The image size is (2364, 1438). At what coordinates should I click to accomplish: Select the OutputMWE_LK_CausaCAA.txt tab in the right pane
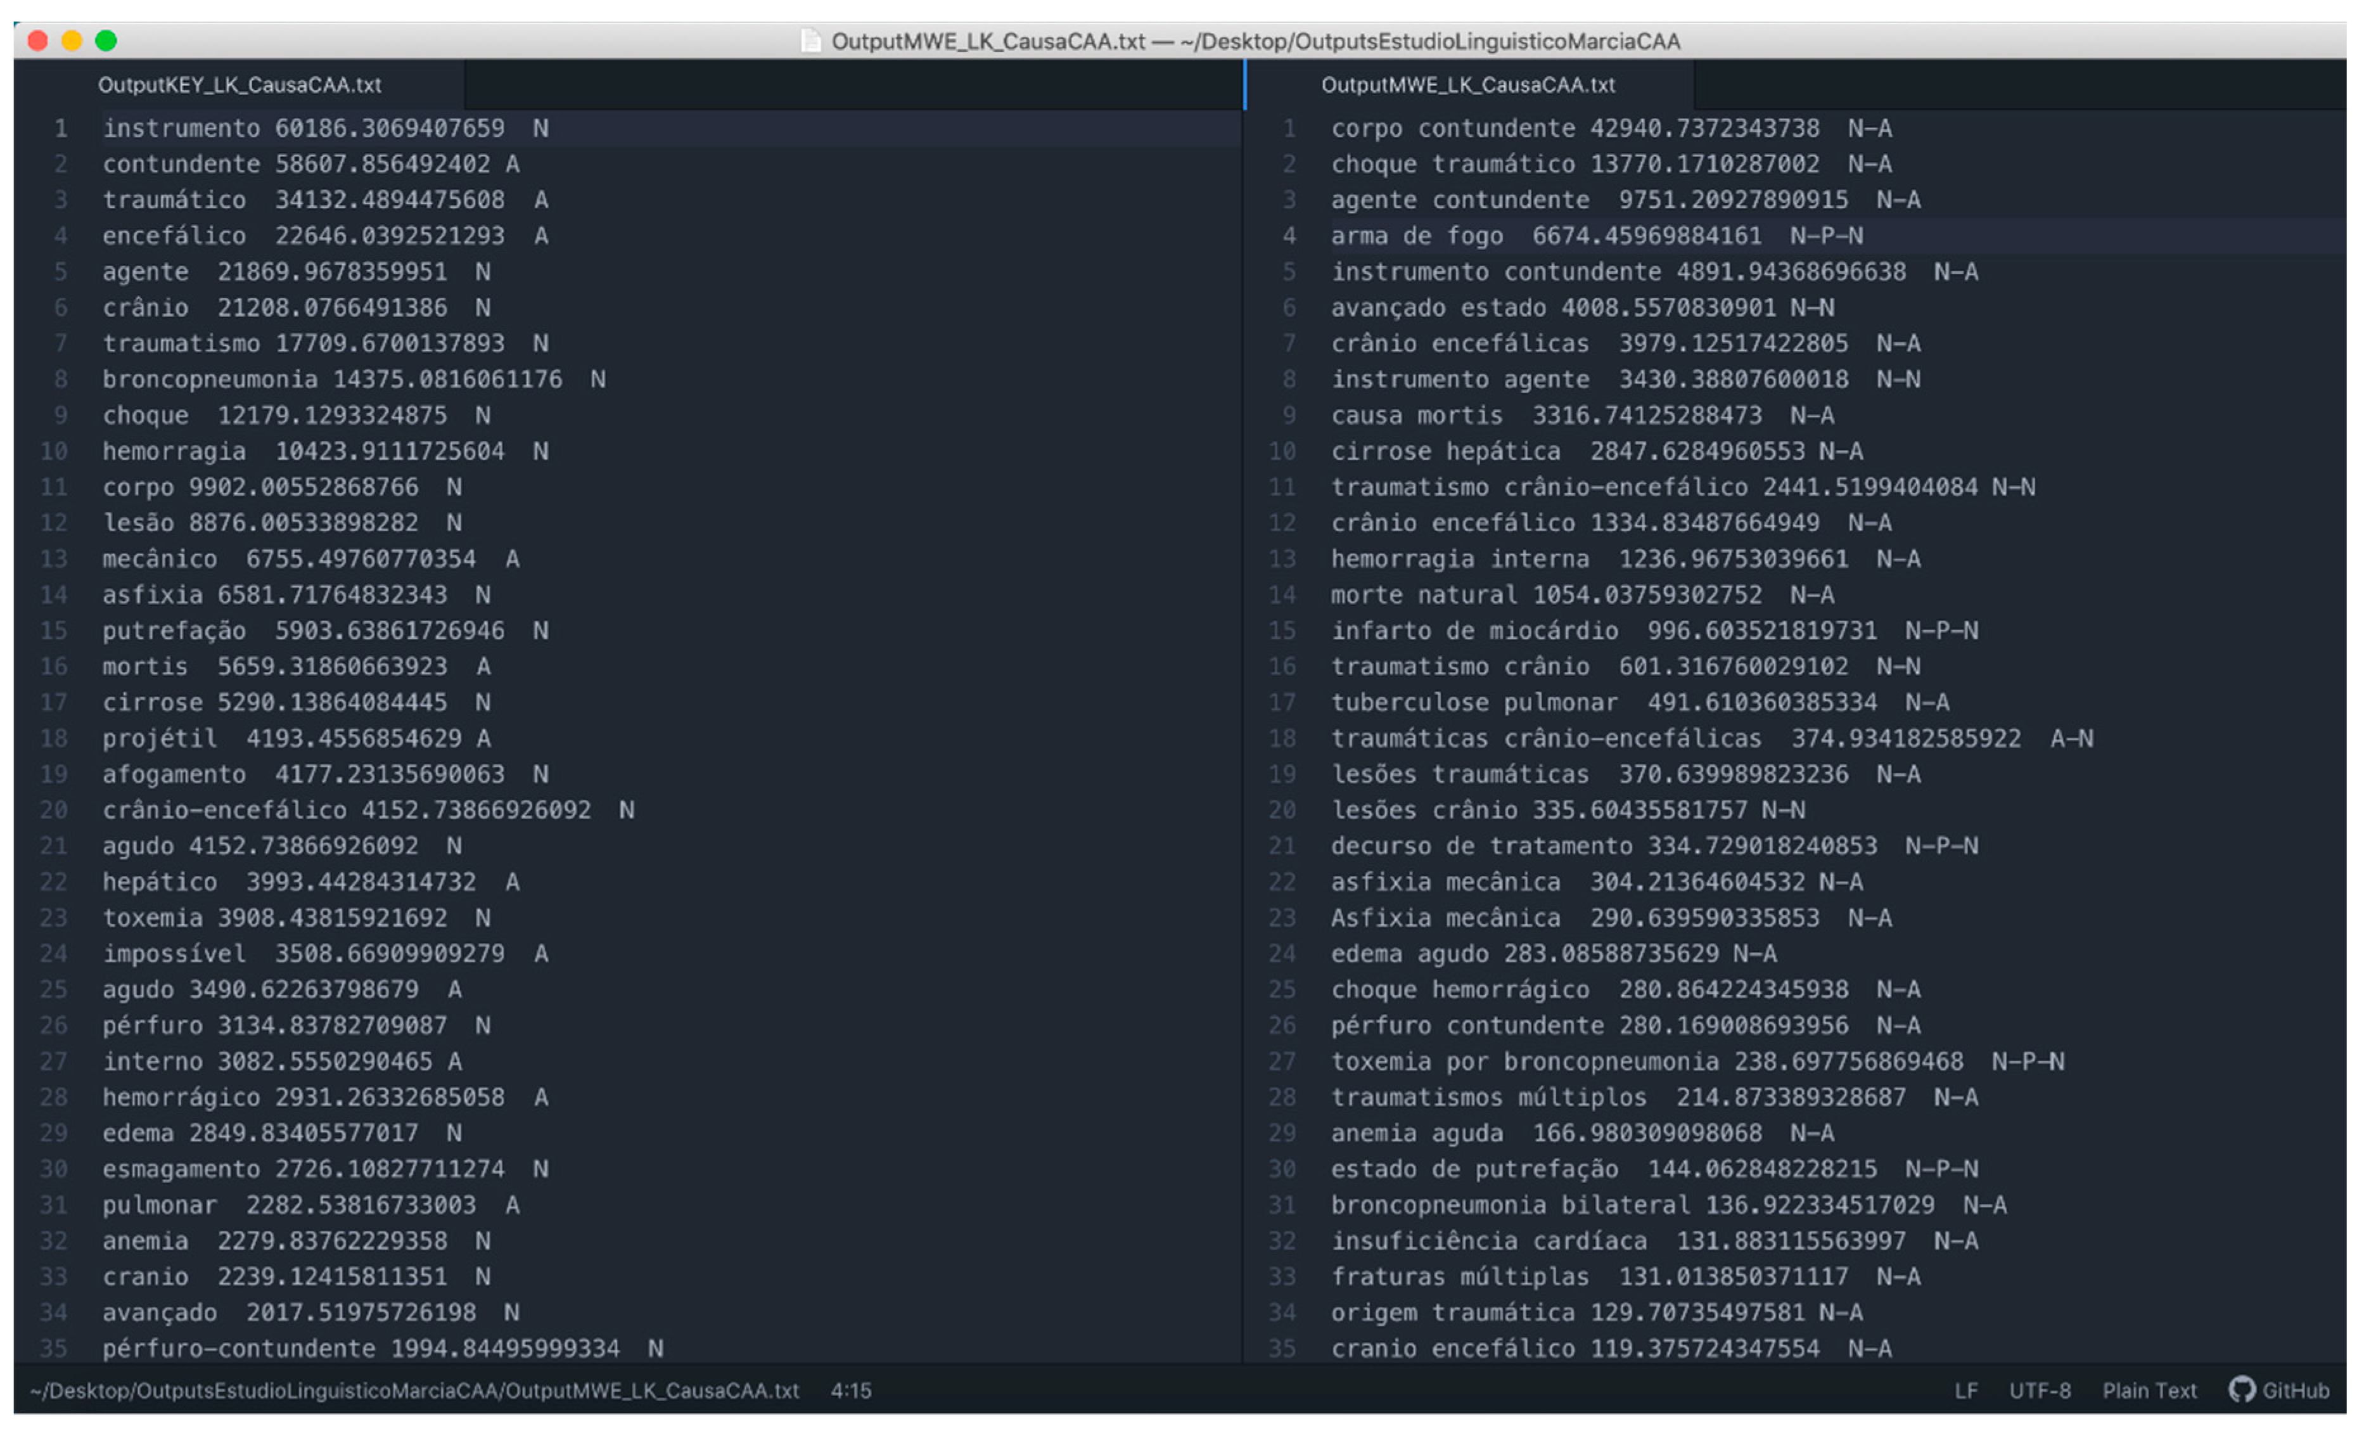coord(1468,84)
